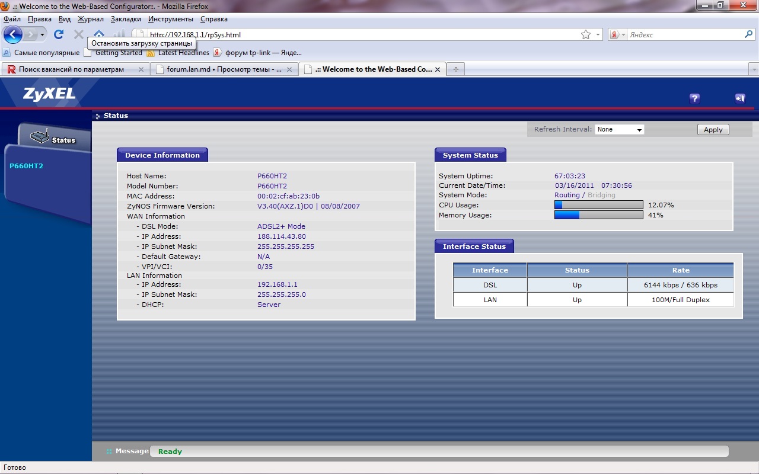The height and width of the screenshot is (474, 759).
Task: Click the P660HT2 item in left sidebar
Action: [x=27, y=166]
